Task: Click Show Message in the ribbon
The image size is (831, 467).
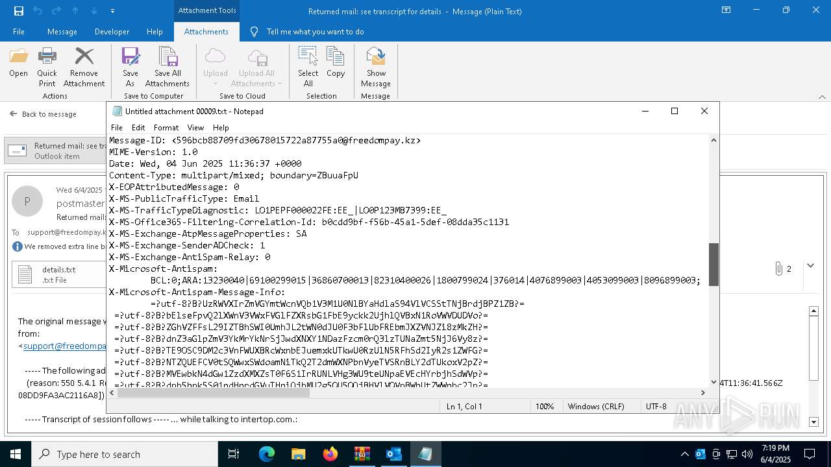Action: click(376, 67)
